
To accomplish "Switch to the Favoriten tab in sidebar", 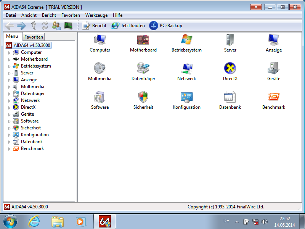I will pyautogui.click(x=34, y=37).
